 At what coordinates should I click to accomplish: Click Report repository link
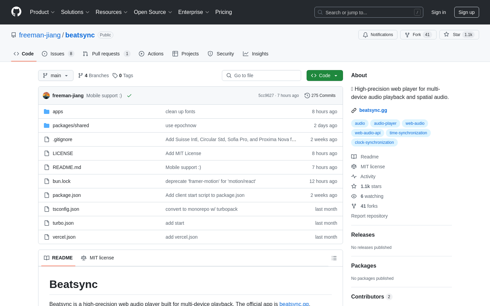(369, 216)
